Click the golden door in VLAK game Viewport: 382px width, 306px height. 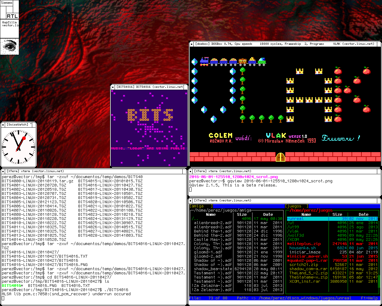pyautogui.click(x=280, y=157)
